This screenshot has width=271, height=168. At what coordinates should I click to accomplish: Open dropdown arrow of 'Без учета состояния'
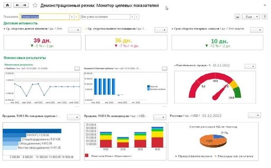tap(132, 17)
